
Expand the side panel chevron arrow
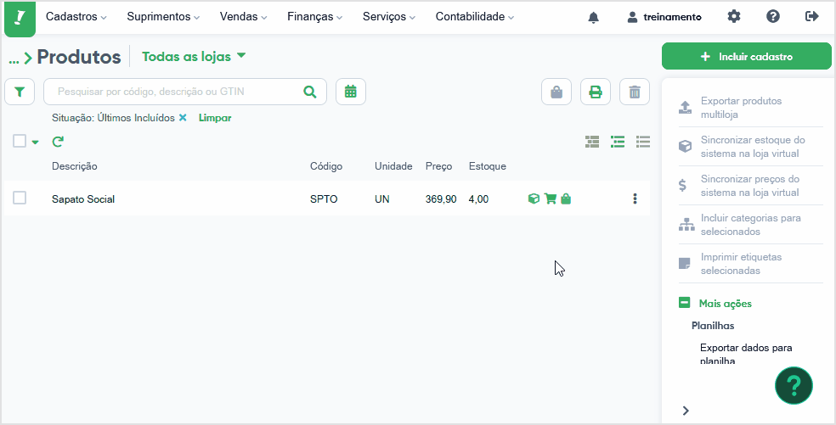686,410
